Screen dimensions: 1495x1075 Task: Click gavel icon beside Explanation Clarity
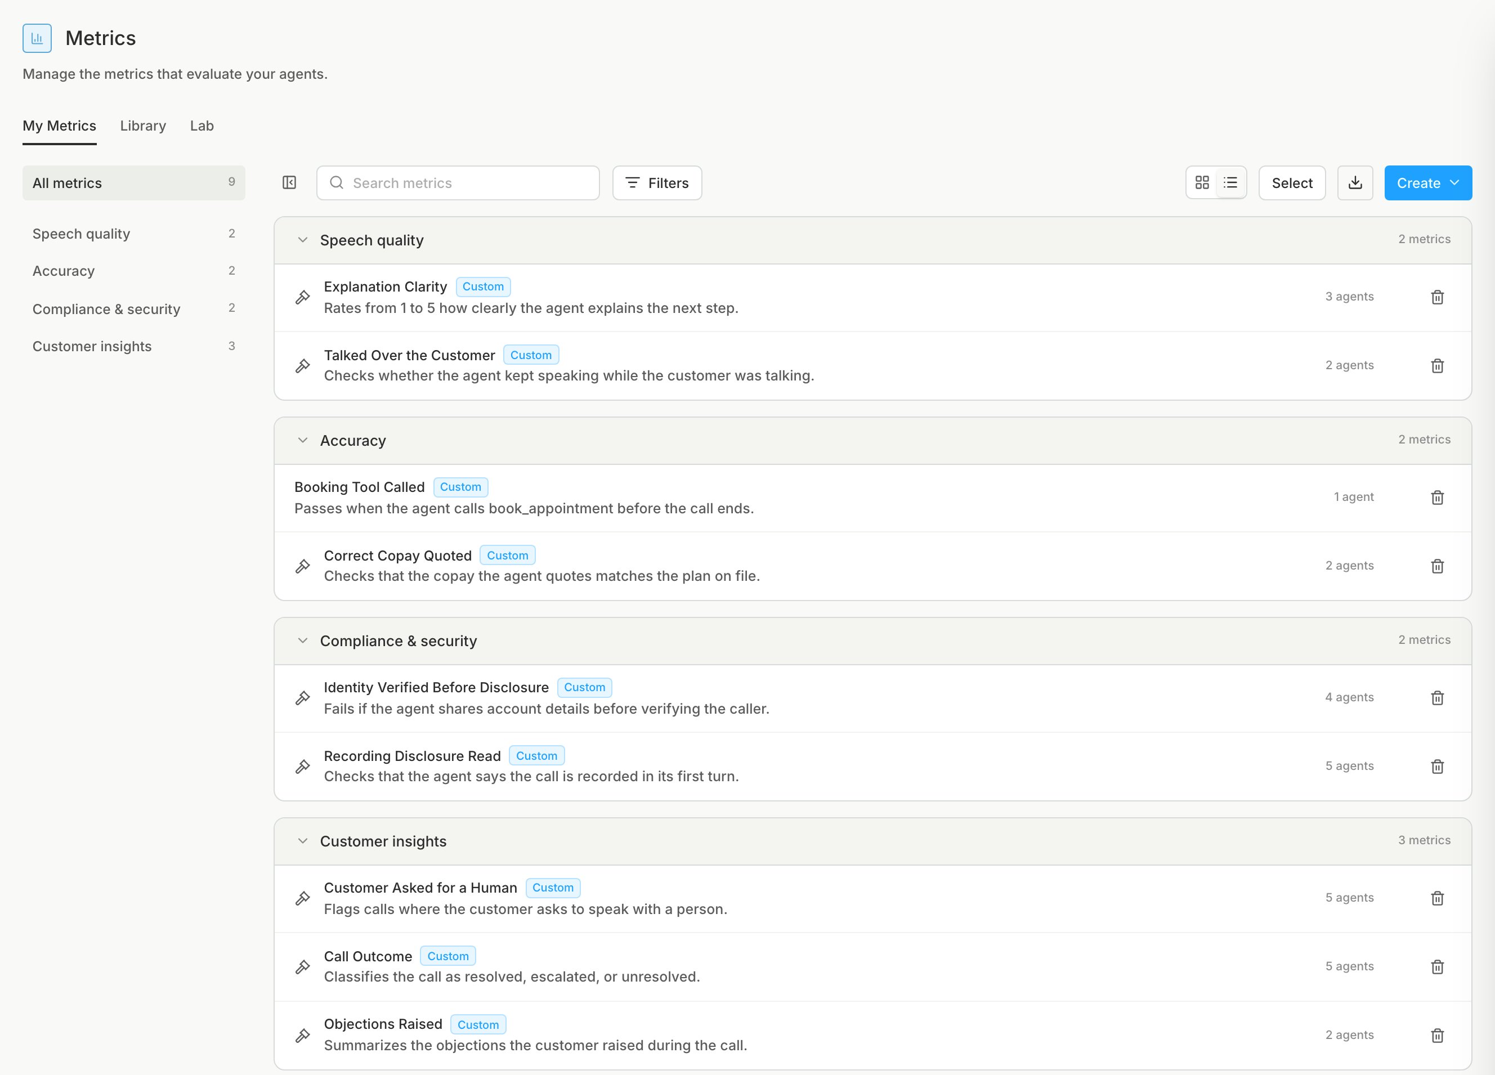303,297
